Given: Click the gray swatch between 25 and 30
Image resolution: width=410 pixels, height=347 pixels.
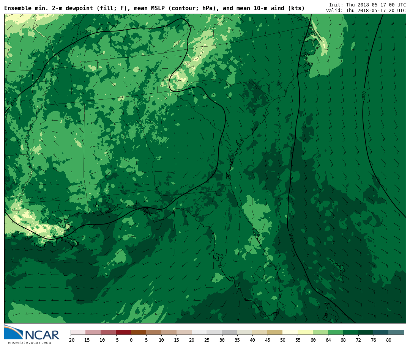Looking at the screenshot, I should coord(214,332).
